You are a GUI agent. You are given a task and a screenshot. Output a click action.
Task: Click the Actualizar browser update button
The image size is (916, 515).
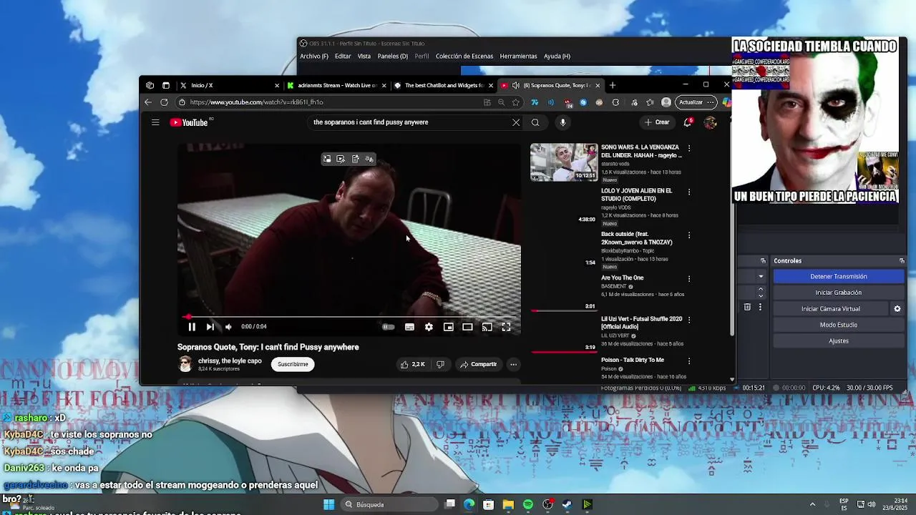(695, 102)
